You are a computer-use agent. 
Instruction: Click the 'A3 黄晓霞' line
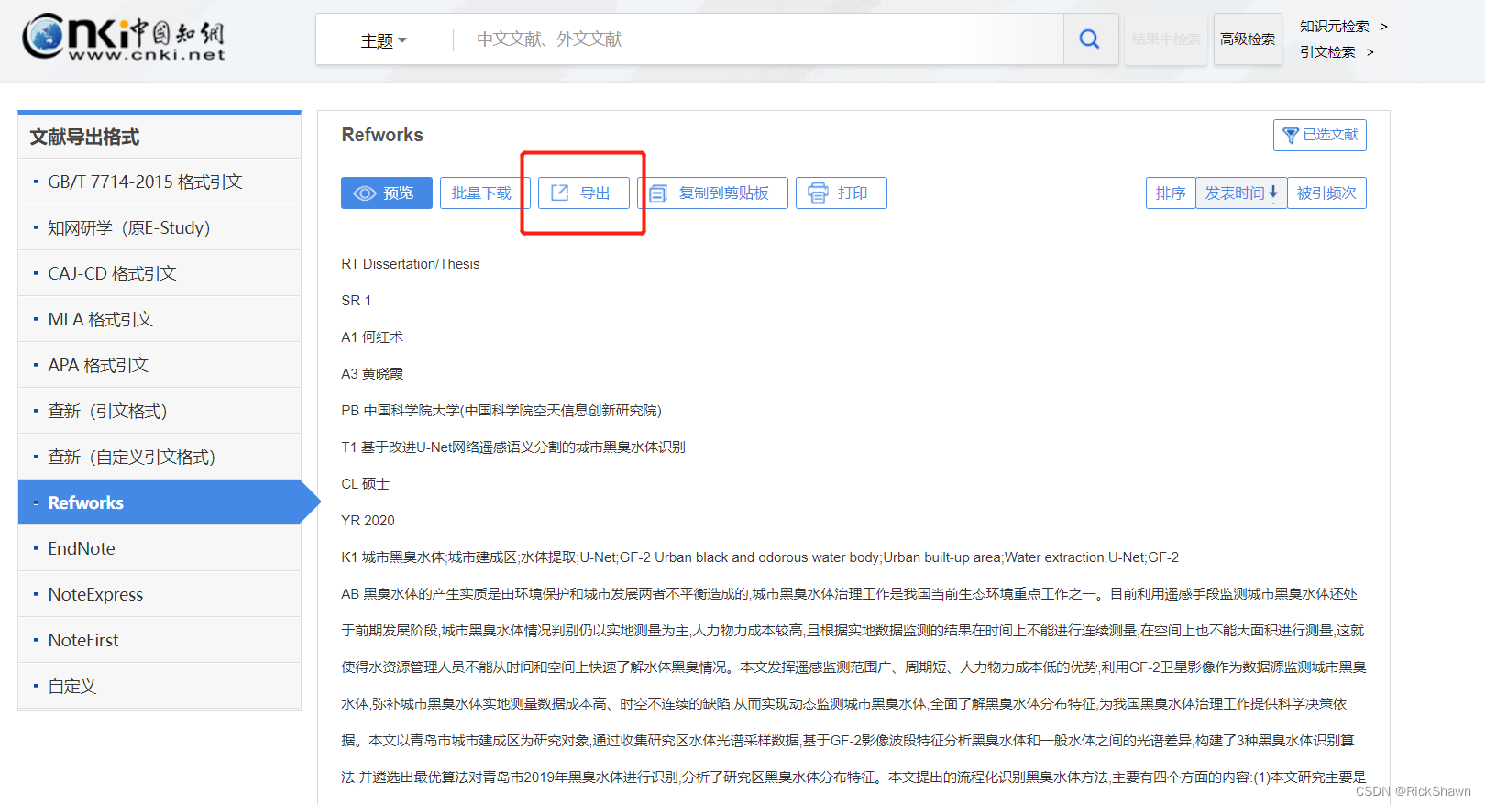coord(372,374)
